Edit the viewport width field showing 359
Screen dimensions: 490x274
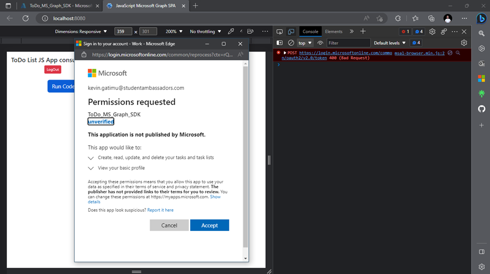pyautogui.click(x=123, y=32)
